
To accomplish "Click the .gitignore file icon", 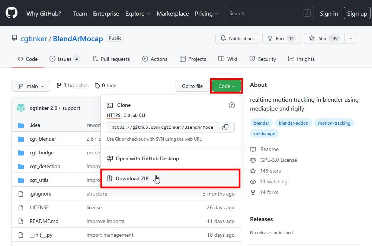I will 21,194.
